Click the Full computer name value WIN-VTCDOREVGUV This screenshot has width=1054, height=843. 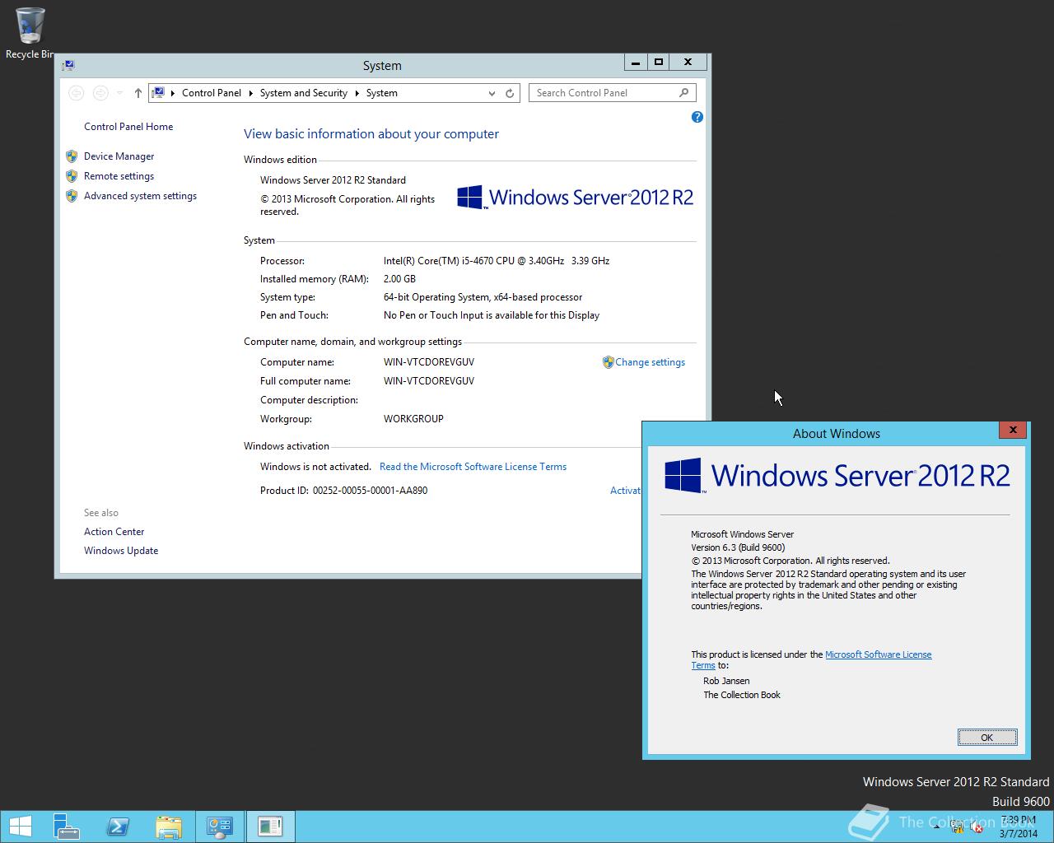point(429,381)
